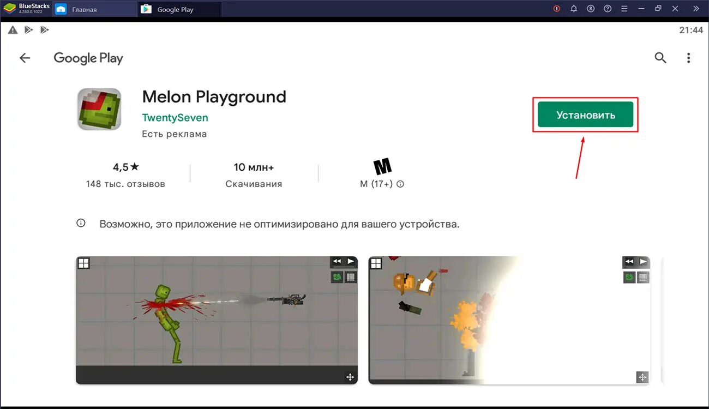Click move arrows icon in first screenshot
709x409 pixels.
[x=350, y=377]
